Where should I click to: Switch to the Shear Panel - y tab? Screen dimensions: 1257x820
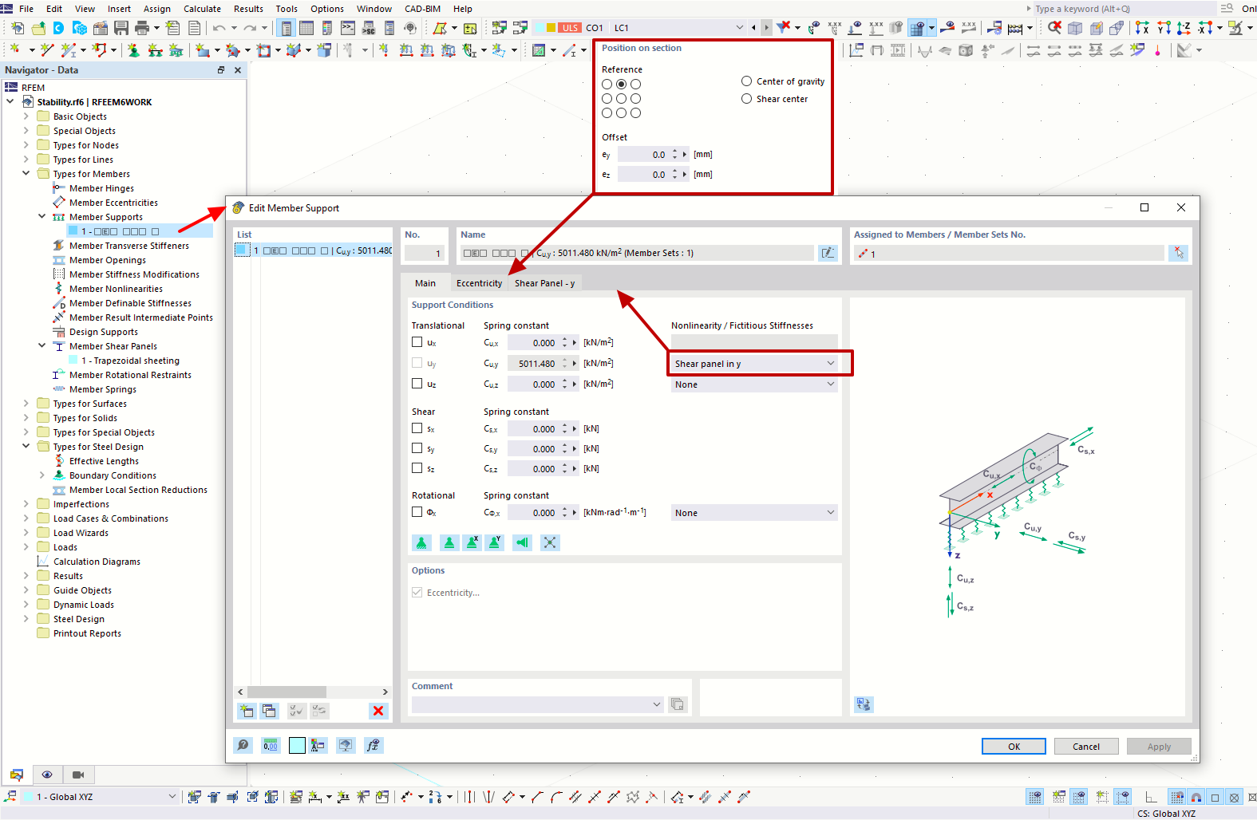545,283
